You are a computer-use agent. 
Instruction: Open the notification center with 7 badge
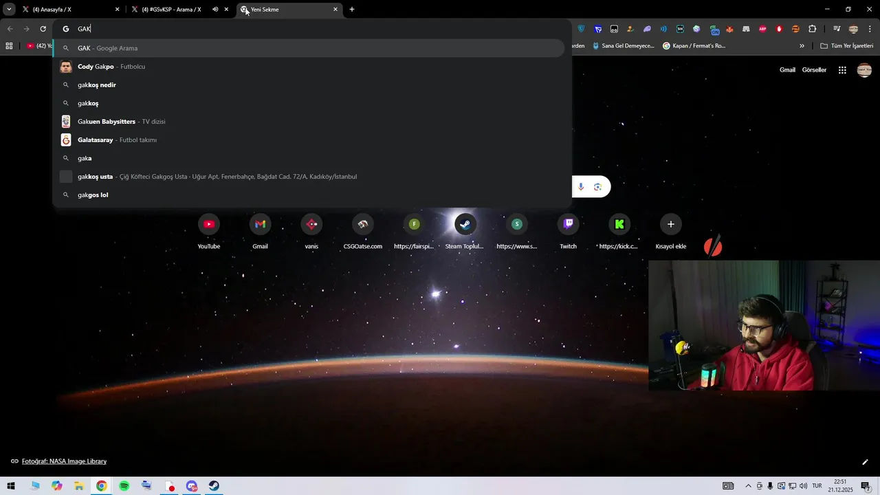pyautogui.click(x=866, y=486)
